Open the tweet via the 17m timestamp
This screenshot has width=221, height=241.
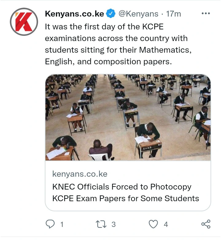click(x=173, y=14)
